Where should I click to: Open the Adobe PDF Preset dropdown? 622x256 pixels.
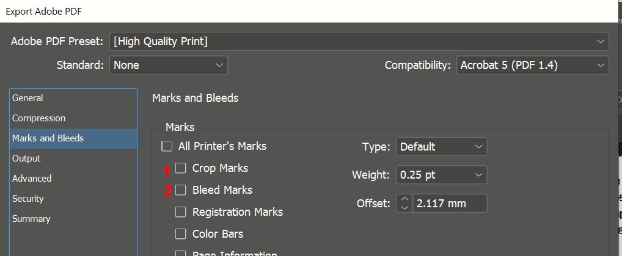click(359, 41)
